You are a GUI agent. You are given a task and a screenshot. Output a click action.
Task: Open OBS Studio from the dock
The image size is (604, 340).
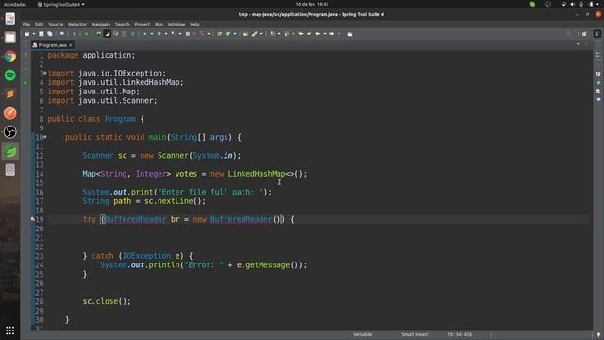click(x=10, y=132)
